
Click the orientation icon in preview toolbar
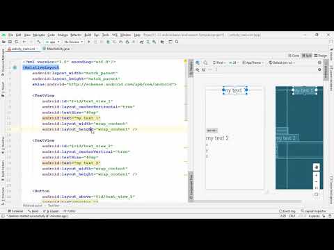click(205, 62)
